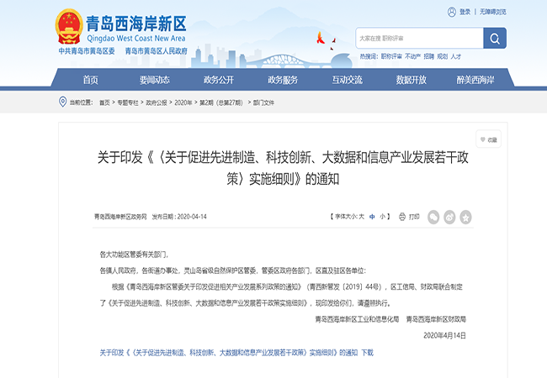Viewport: 547px width, 378px height.
Task: Go to 专题专栏 in the breadcrumb
Action: tap(128, 102)
